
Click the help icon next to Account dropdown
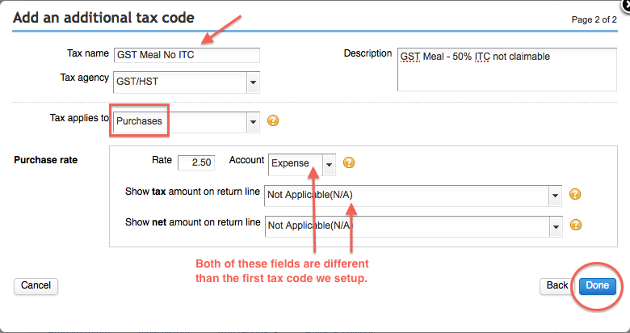pyautogui.click(x=350, y=162)
